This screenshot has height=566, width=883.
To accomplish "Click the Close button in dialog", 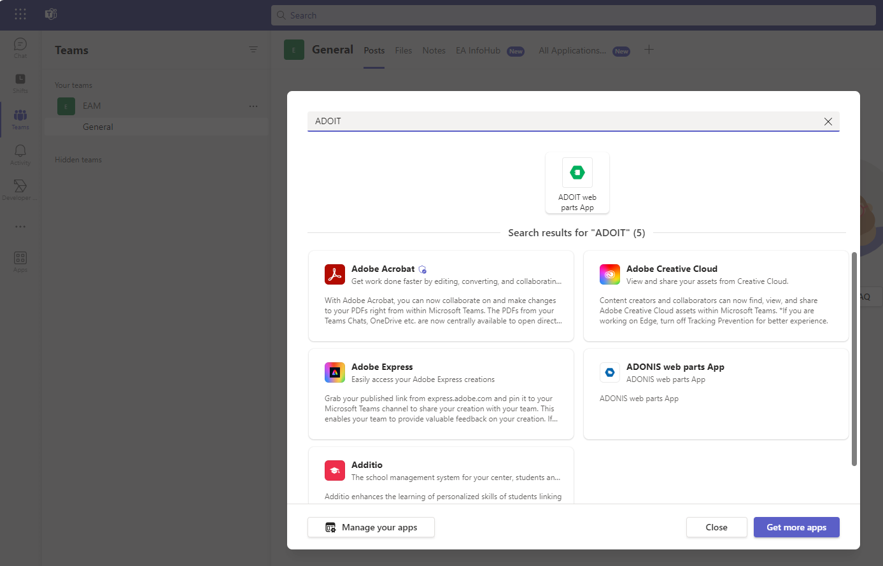I will [716, 527].
